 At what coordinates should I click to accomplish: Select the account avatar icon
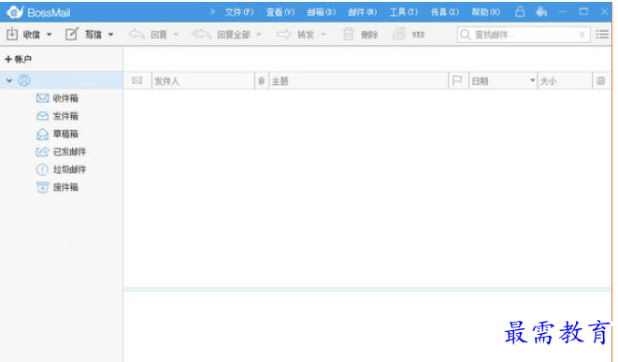tap(24, 80)
